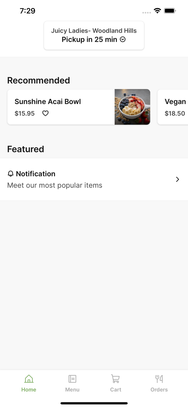Tap the battery status icon

click(170, 11)
